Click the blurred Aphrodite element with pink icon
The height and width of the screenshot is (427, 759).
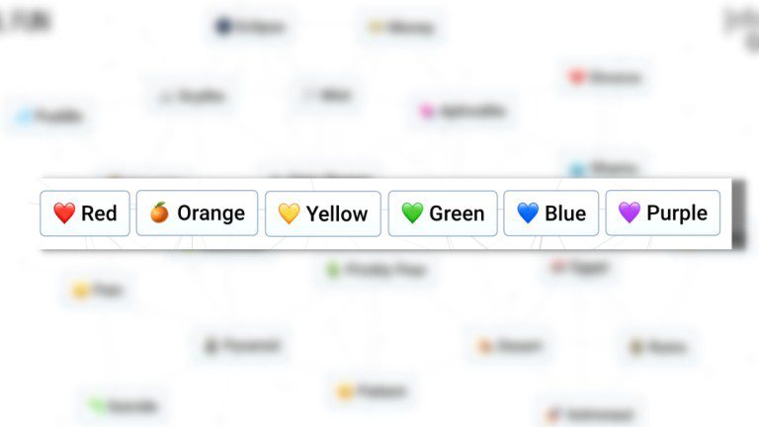pyautogui.click(x=464, y=112)
